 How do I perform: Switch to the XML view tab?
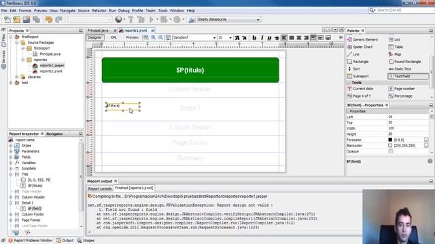[114, 38]
